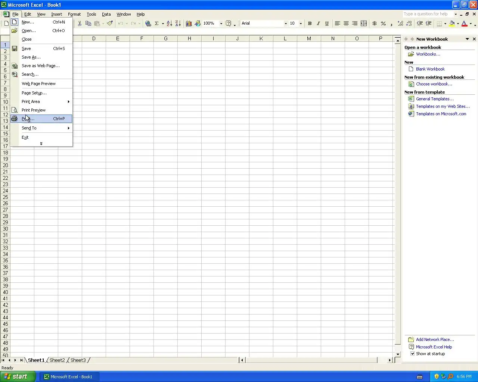Open the Send To submenu
Viewport: 478px width, 382px height.
[x=41, y=128]
